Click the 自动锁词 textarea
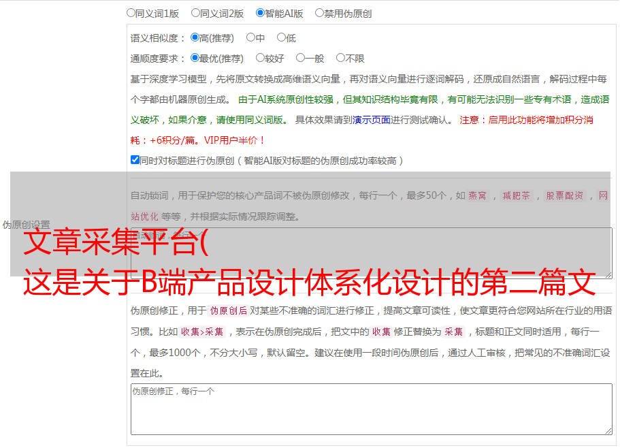The height and width of the screenshot is (448, 620). (x=372, y=253)
